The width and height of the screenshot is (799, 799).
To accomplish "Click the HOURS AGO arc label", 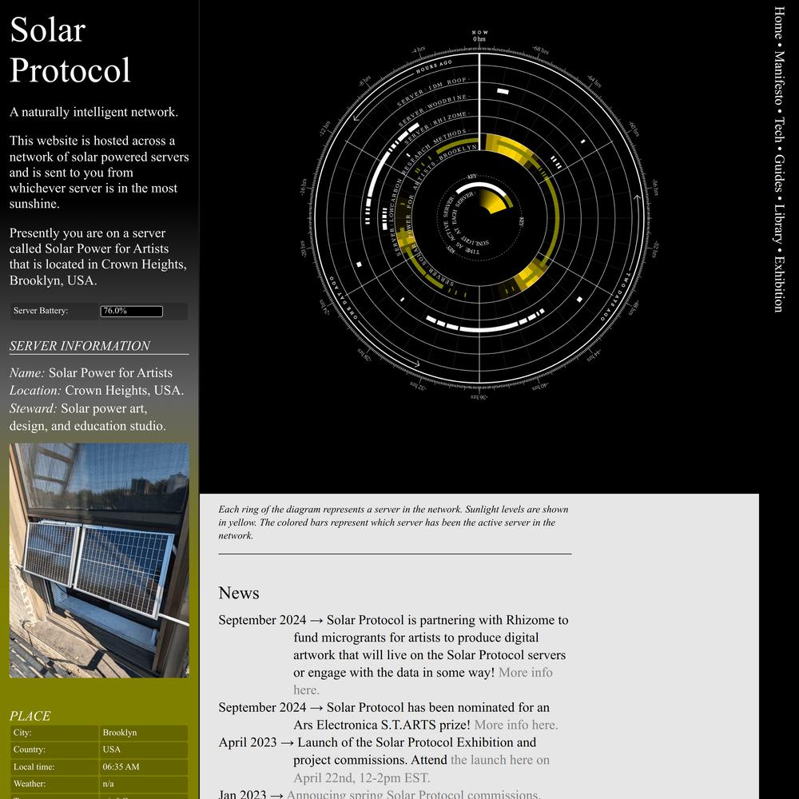I will 434,67.
